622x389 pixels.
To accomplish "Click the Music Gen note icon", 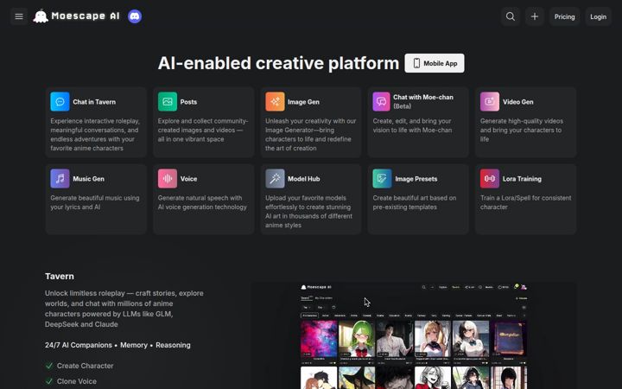I will pyautogui.click(x=60, y=179).
